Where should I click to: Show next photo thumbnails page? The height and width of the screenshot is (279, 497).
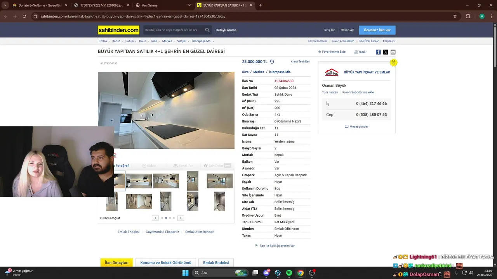pos(181,218)
